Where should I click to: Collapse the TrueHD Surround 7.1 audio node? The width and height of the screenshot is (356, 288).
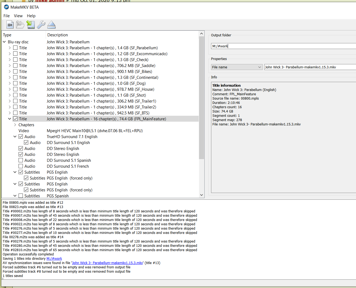[x=15, y=137]
